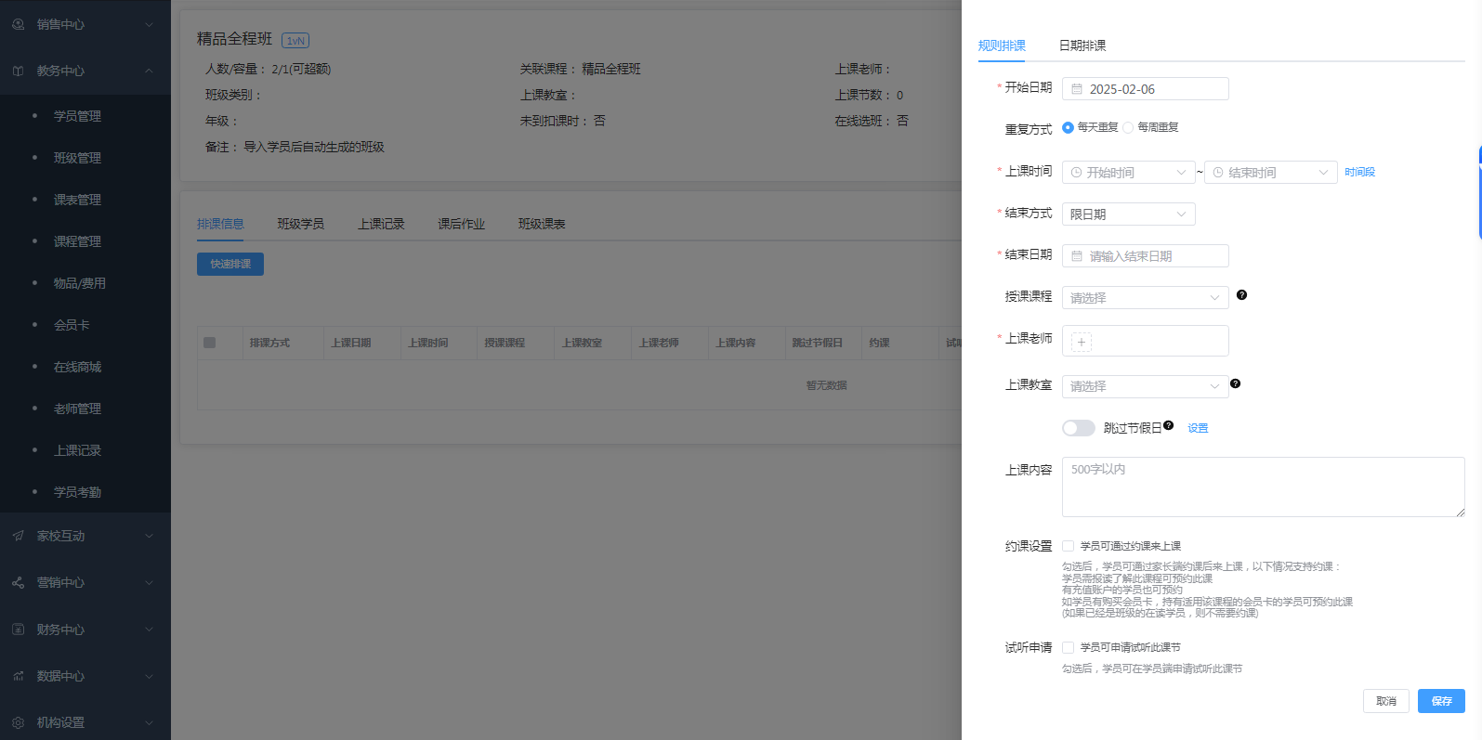1482x740 pixels.
Task: Expand the 营销中心 menu chevron
Action: 149,582
